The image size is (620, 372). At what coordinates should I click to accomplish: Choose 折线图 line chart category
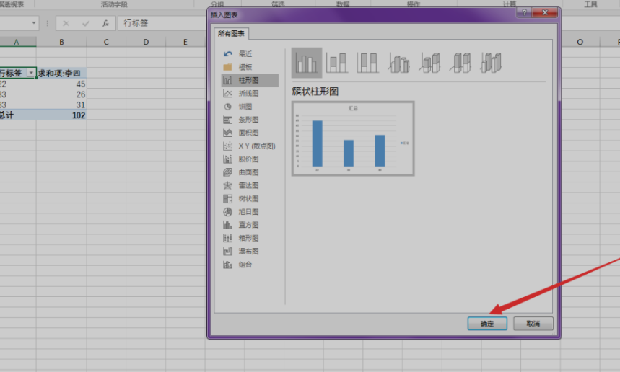pyautogui.click(x=250, y=93)
